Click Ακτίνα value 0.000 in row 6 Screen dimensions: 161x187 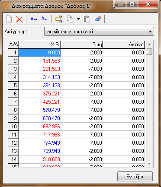click(124, 94)
